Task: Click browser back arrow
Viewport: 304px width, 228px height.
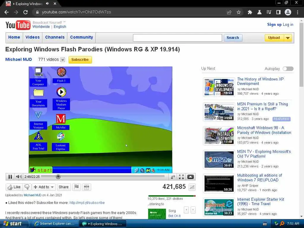Action: tap(7, 12)
